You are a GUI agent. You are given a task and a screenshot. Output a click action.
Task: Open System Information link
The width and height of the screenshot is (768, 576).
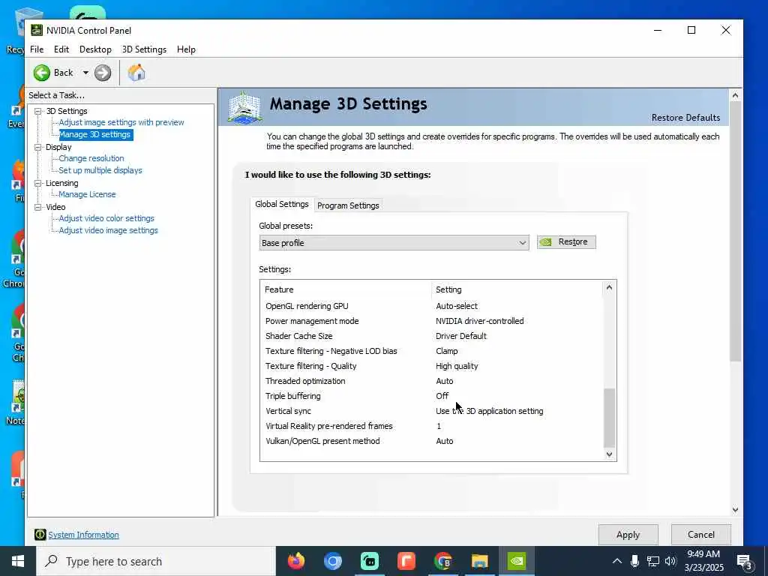[84, 535]
